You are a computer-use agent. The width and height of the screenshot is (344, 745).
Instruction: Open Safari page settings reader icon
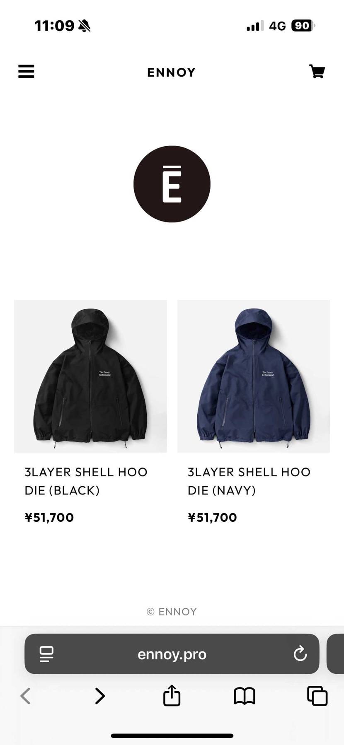(46, 654)
